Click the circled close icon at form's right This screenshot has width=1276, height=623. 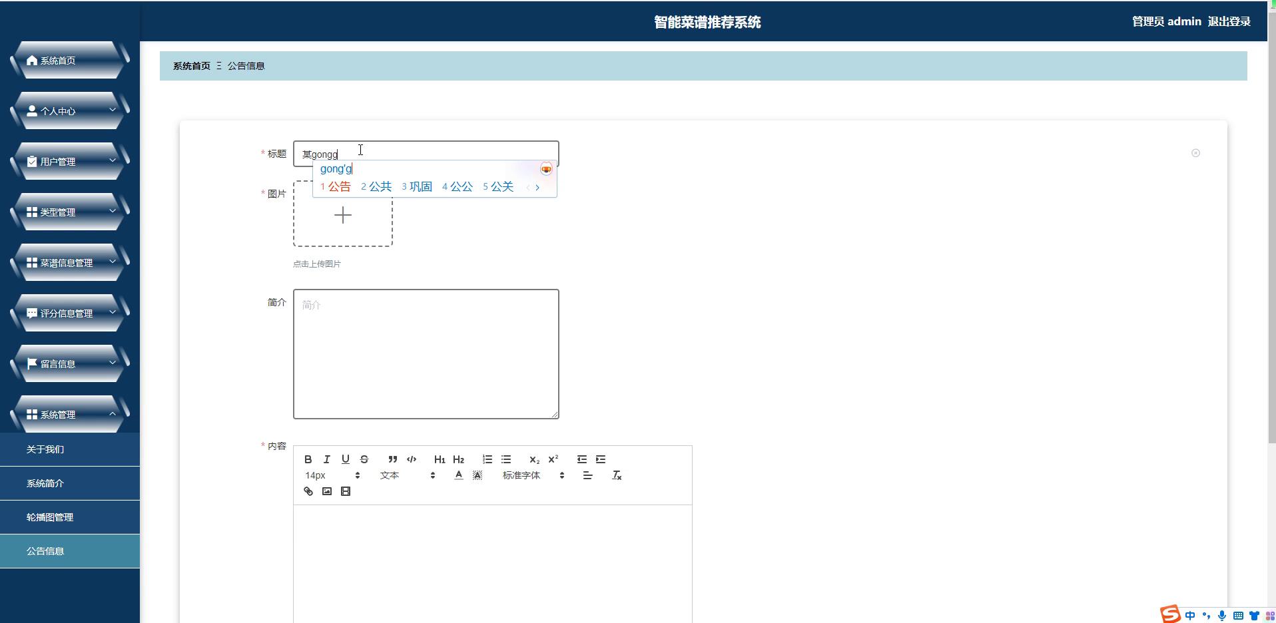pos(1195,153)
